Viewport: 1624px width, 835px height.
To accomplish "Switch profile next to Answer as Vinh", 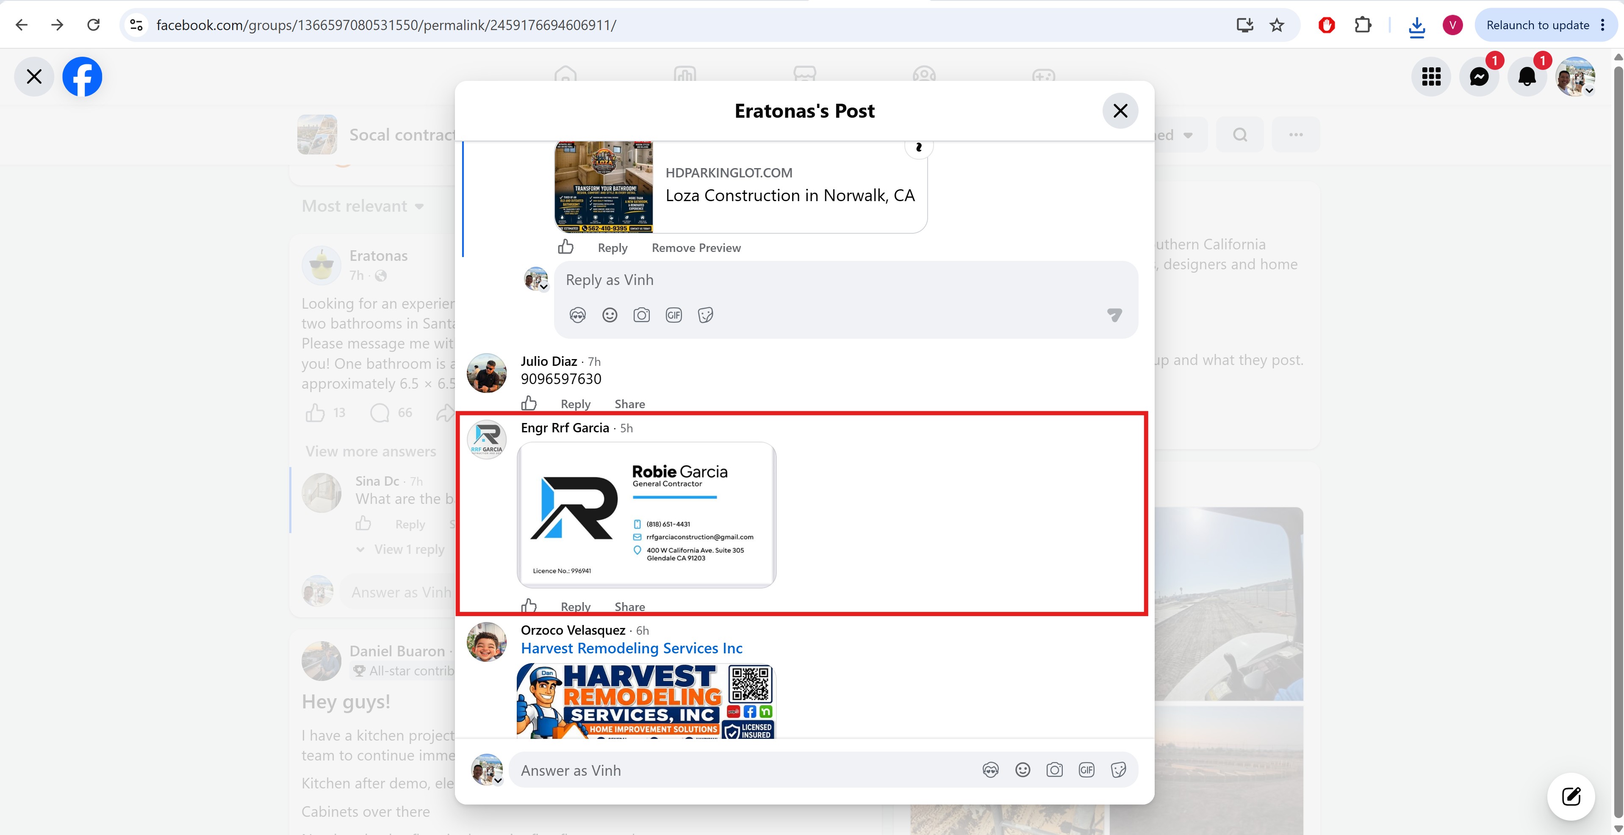I will (x=487, y=769).
